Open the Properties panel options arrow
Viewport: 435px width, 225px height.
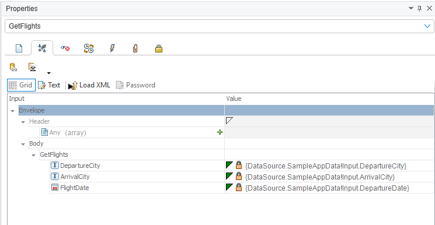(x=411, y=9)
